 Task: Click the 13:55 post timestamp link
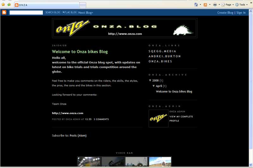[x=88, y=119]
